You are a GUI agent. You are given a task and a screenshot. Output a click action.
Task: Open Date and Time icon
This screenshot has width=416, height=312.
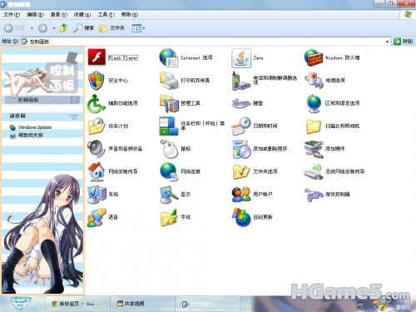coord(241,126)
